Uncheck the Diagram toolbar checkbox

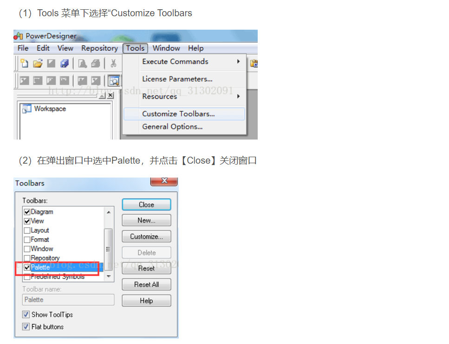[x=27, y=212]
